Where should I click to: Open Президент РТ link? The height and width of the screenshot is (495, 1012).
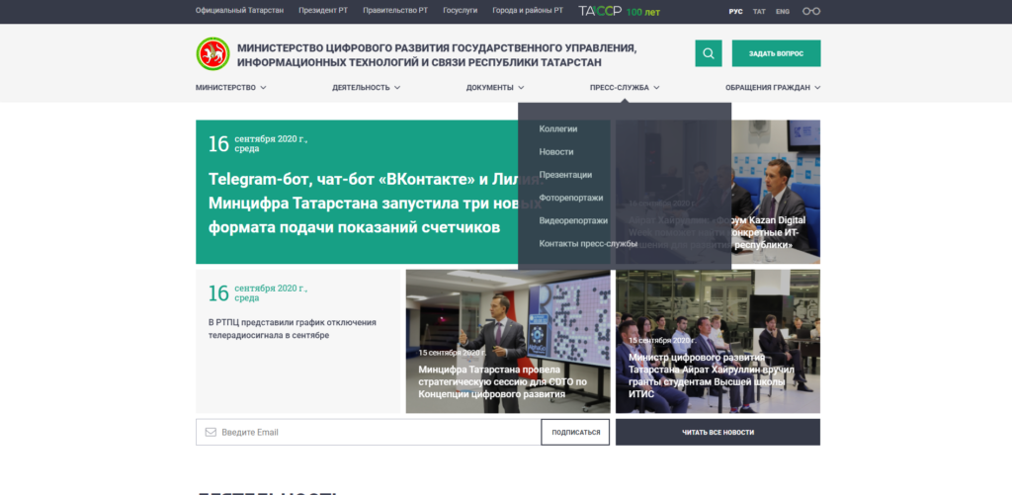(323, 12)
